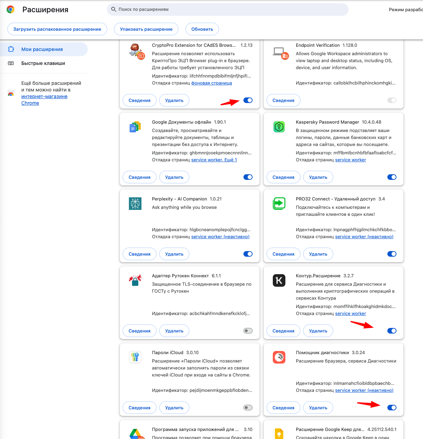Click the Perplexity AI Companion icon
The width and height of the screenshot is (423, 439).
pos(135,204)
